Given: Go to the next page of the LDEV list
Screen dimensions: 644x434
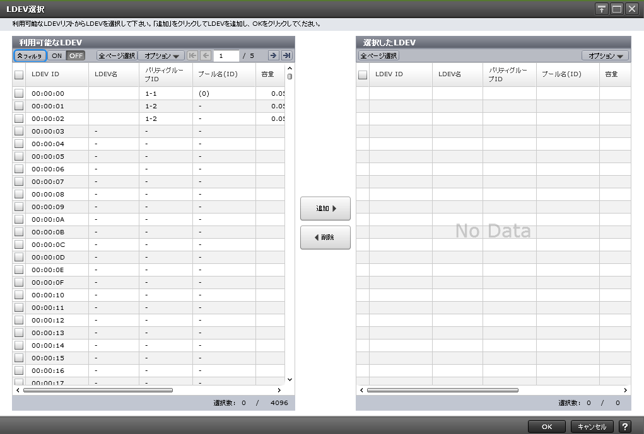Looking at the screenshot, I should (x=272, y=55).
